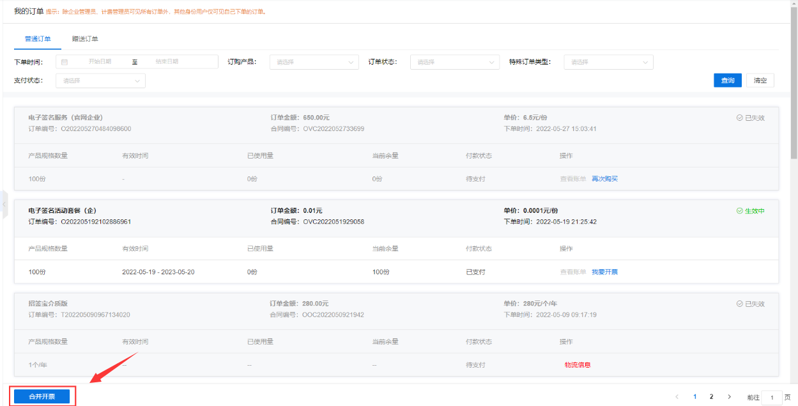The width and height of the screenshot is (798, 406).
Task: Open the 订单状态 dropdown
Action: pyautogui.click(x=455, y=62)
